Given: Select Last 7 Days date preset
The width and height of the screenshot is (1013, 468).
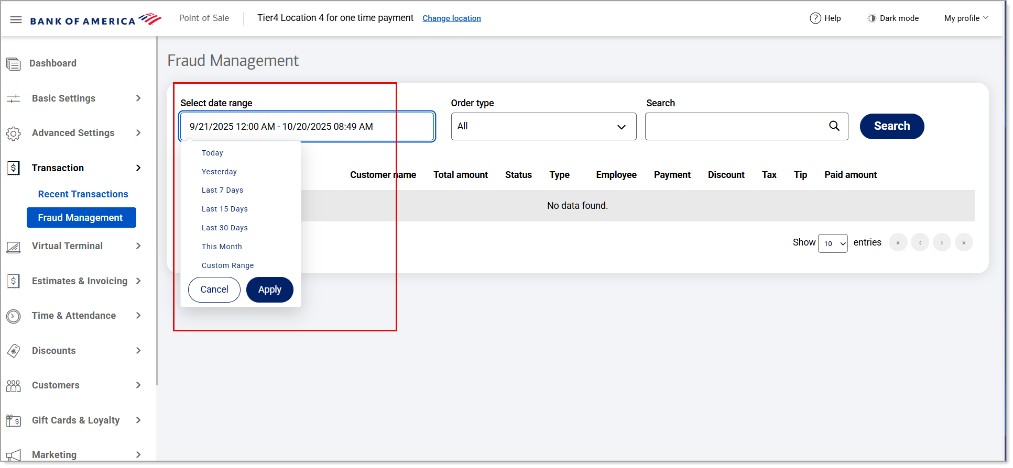Looking at the screenshot, I should (222, 190).
